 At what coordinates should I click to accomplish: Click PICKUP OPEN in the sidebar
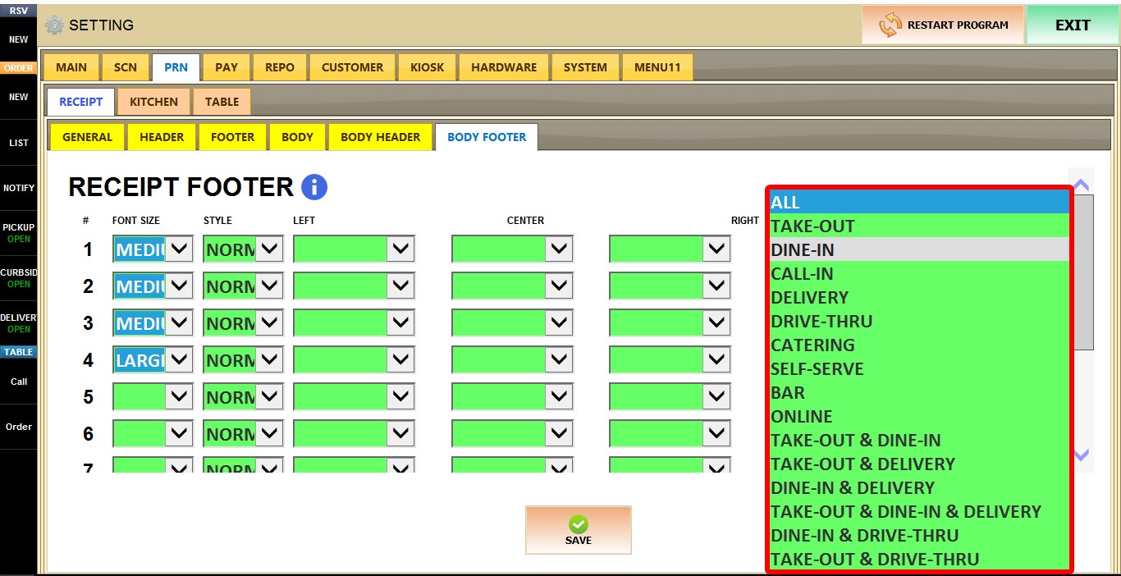[x=18, y=233]
